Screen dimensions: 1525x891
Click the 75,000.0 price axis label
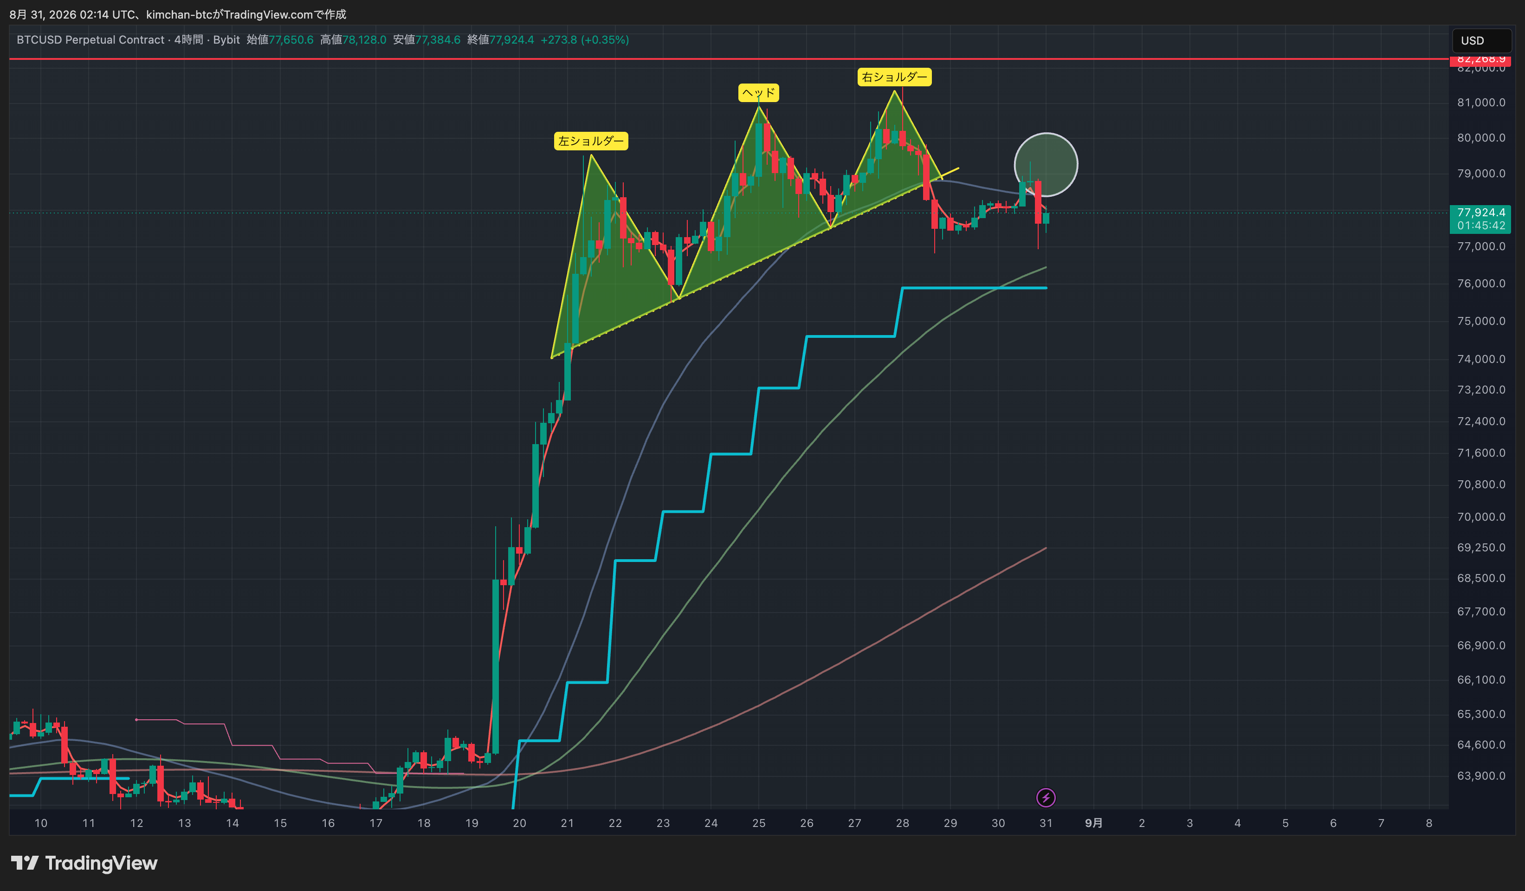[x=1481, y=321]
